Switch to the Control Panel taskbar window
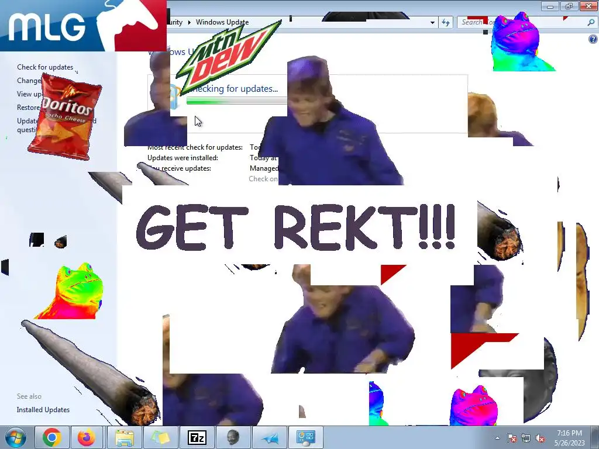Image resolution: width=599 pixels, height=449 pixels. [305, 437]
